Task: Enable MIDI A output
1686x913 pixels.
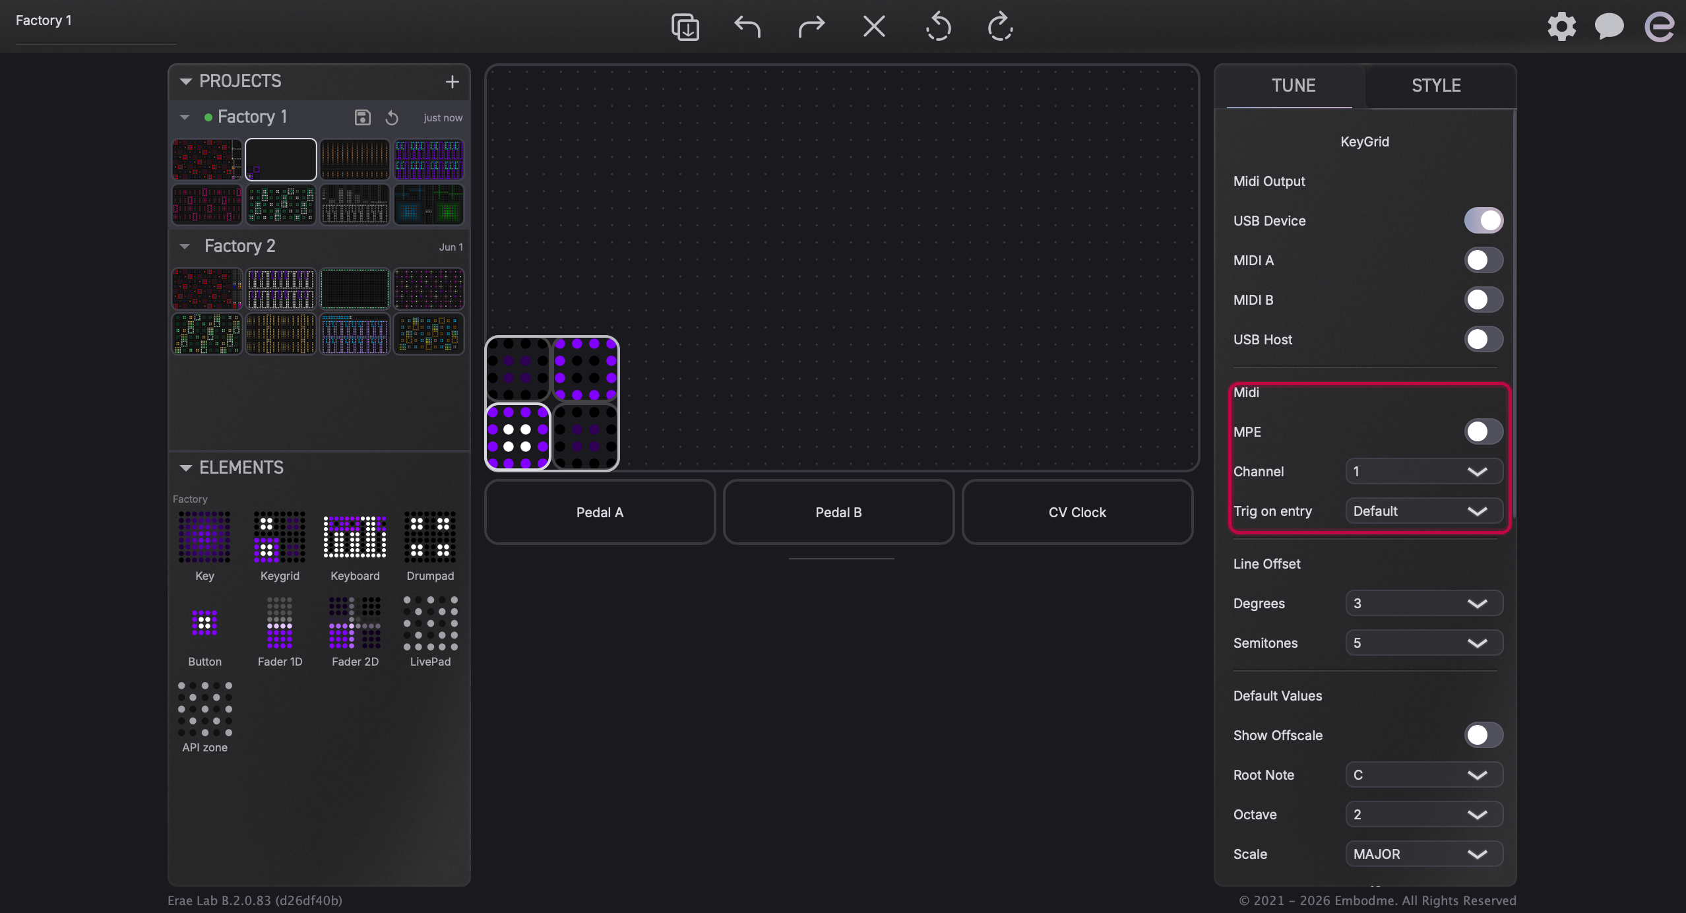Action: [1483, 260]
